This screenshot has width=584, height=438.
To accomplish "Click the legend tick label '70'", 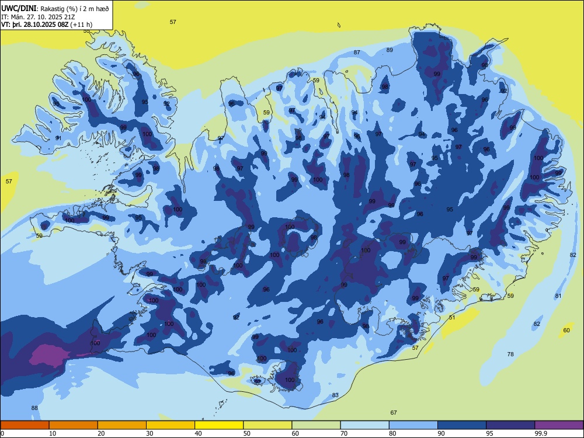I will tap(344, 433).
